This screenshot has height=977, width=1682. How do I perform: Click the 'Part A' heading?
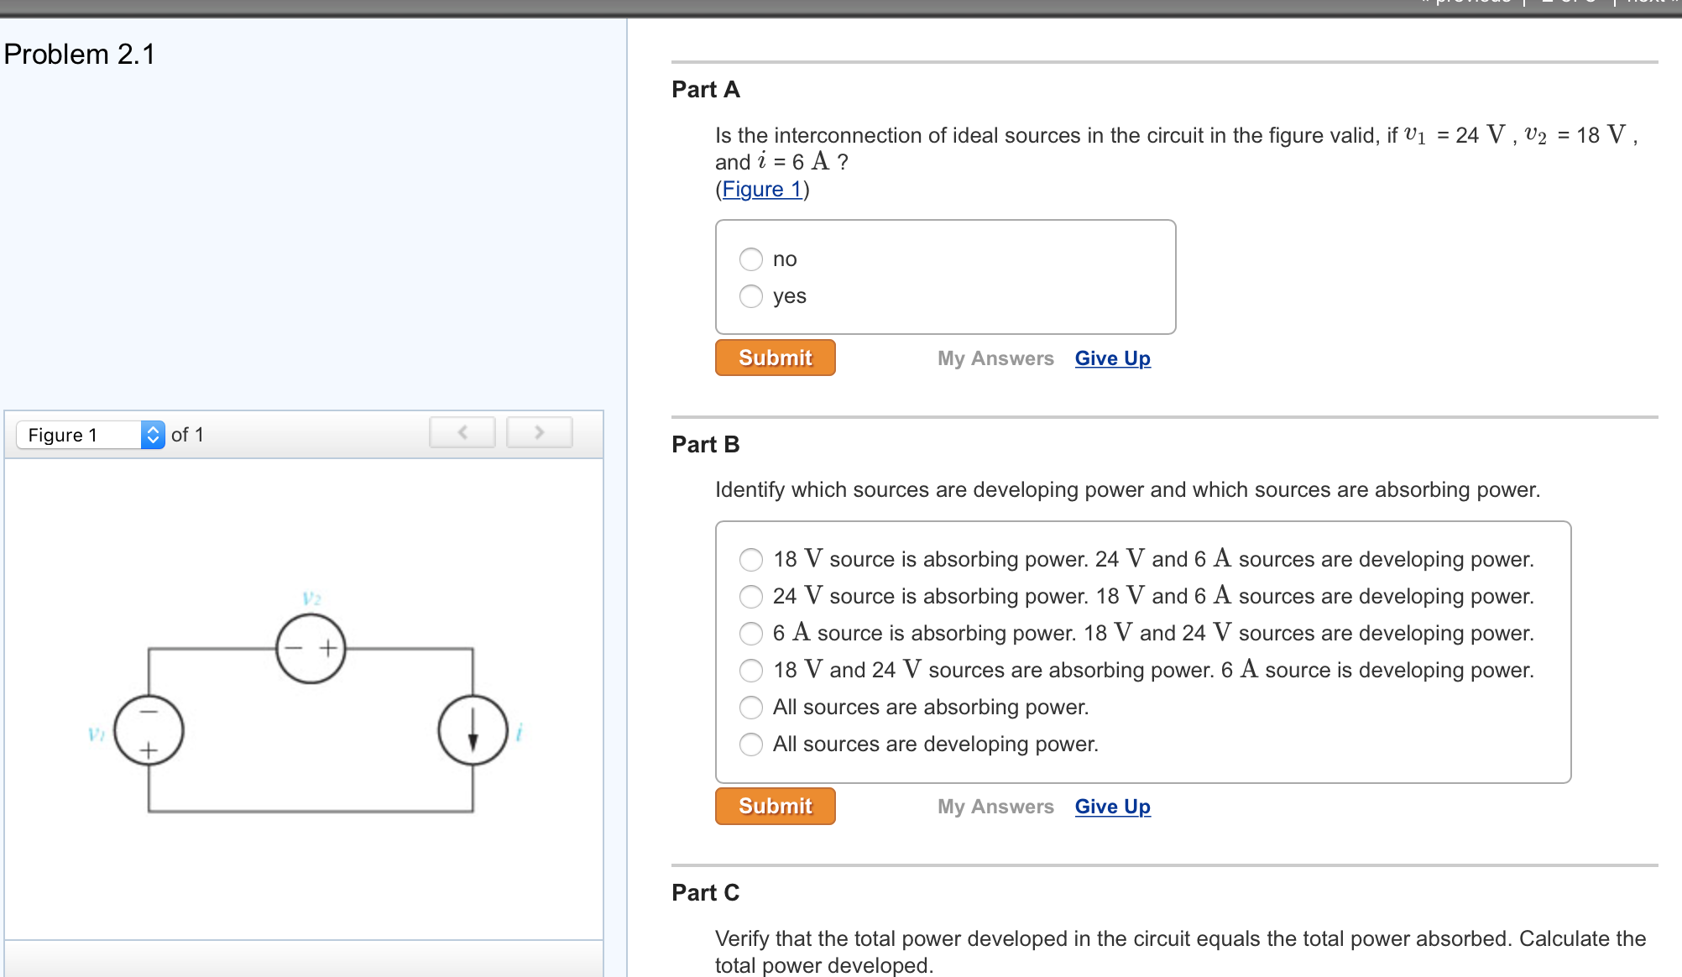click(x=706, y=90)
